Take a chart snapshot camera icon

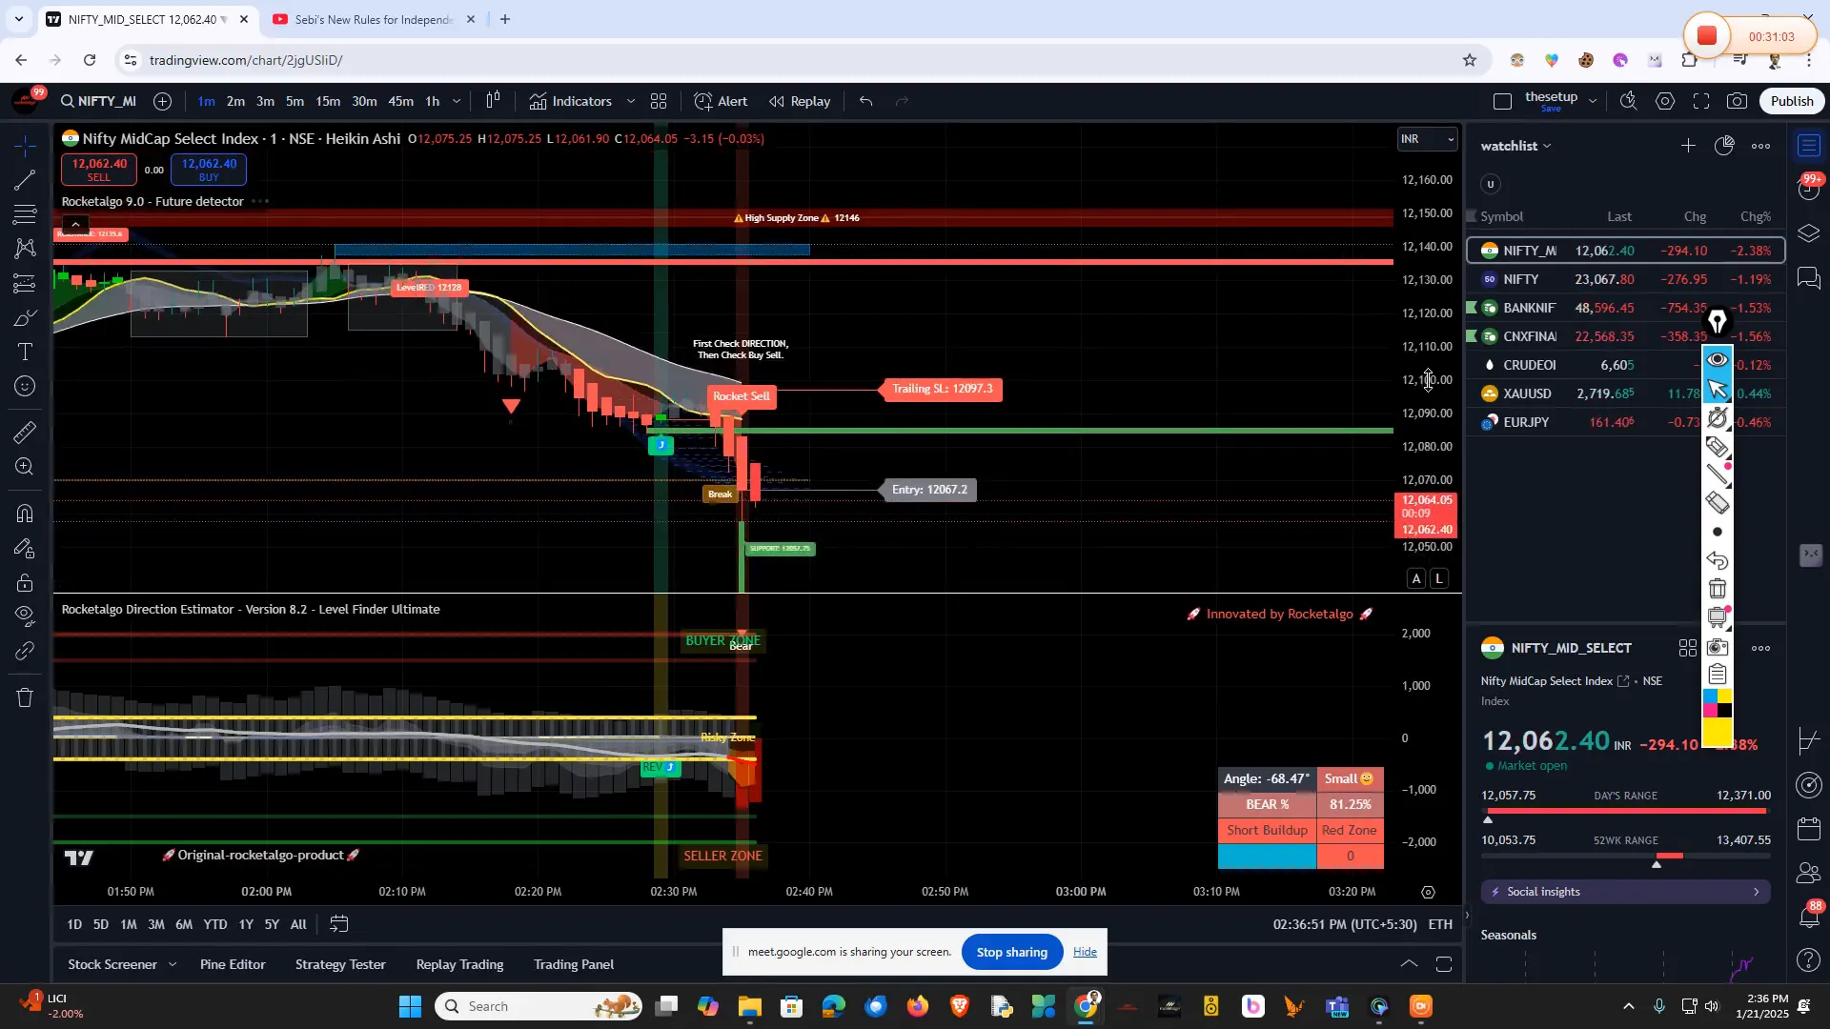pos(1738,101)
